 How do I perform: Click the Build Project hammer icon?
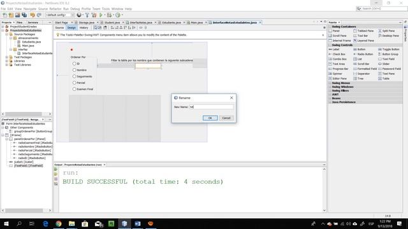(87, 15)
